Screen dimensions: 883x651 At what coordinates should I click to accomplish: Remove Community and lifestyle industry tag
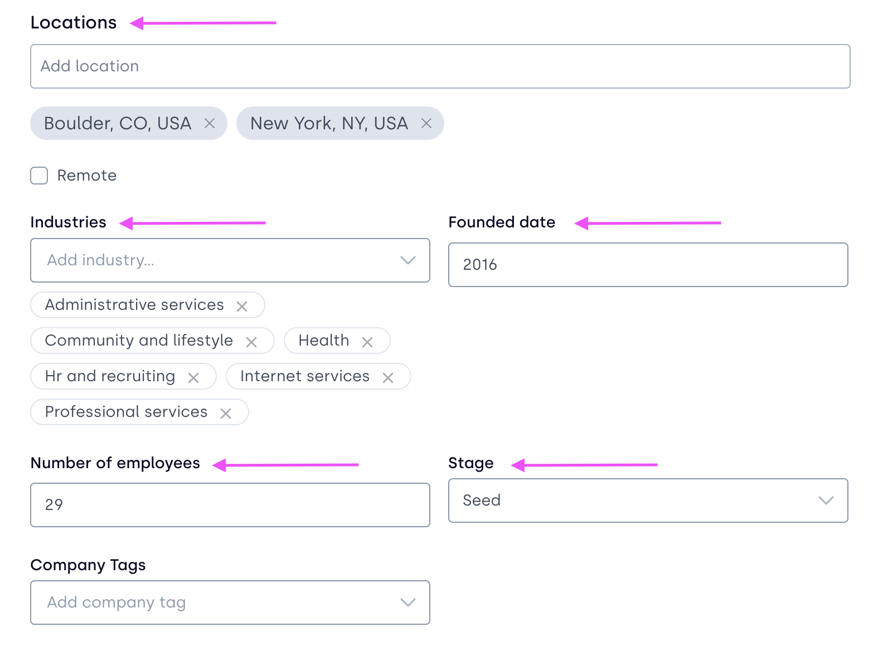(251, 342)
